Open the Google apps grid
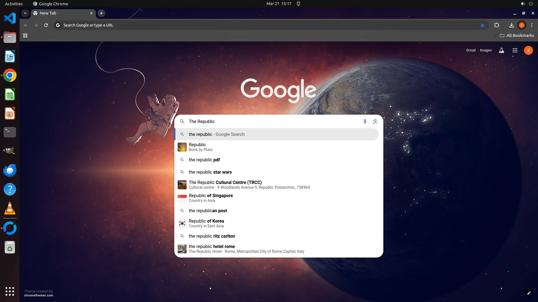The height and width of the screenshot is (302, 538). [x=515, y=50]
